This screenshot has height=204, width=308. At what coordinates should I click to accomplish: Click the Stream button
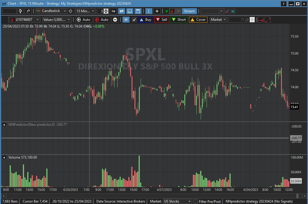click(x=189, y=11)
